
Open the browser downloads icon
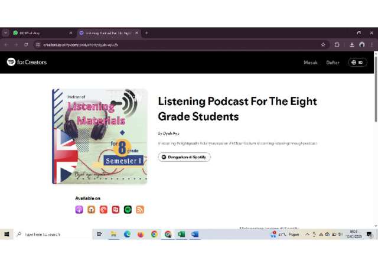pyautogui.click(x=352, y=45)
